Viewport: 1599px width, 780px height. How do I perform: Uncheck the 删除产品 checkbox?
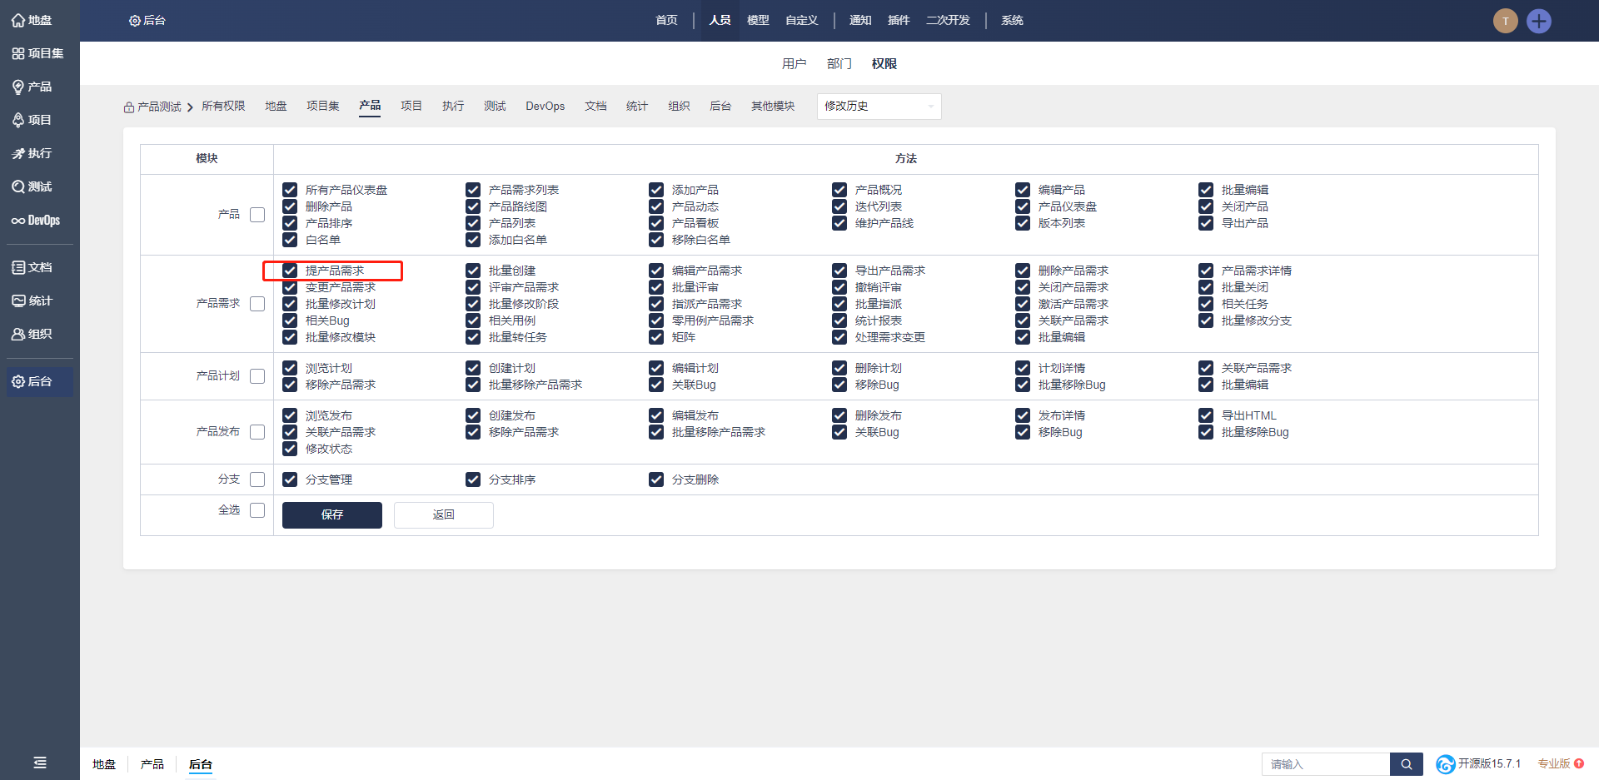pyautogui.click(x=290, y=206)
